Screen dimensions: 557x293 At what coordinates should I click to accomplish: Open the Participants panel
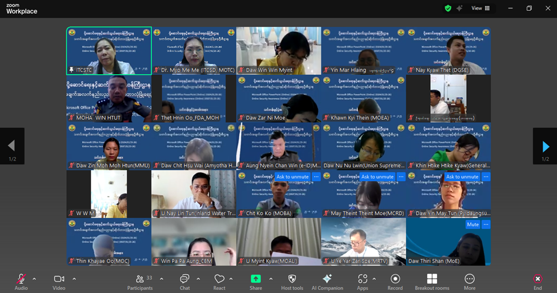coord(140,279)
